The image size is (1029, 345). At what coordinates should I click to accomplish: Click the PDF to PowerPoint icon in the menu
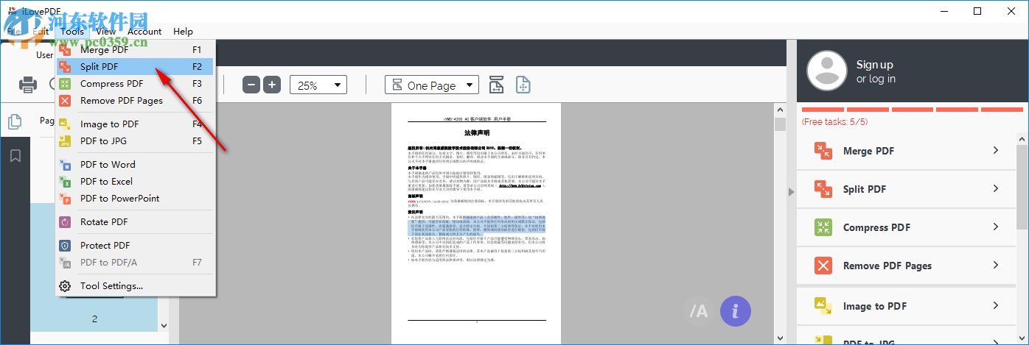tap(65, 199)
